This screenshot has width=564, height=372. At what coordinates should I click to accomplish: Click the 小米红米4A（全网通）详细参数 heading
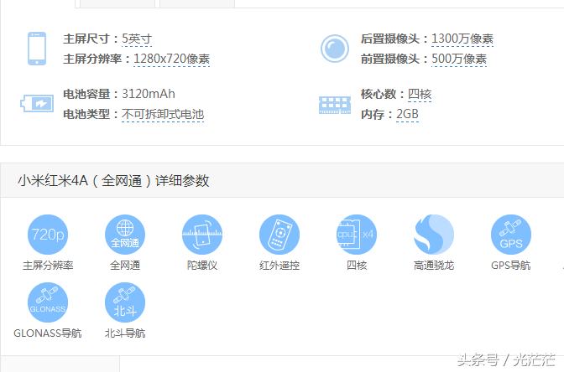coord(113,180)
